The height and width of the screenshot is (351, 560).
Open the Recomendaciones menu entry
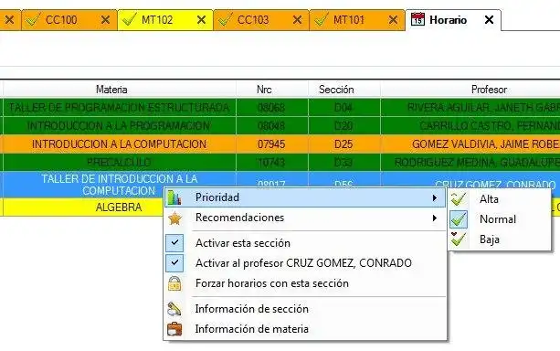(305, 218)
